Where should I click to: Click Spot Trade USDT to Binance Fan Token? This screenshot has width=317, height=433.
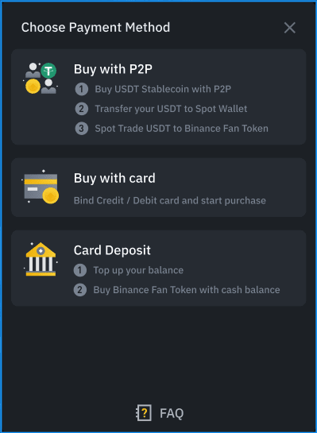click(x=181, y=129)
